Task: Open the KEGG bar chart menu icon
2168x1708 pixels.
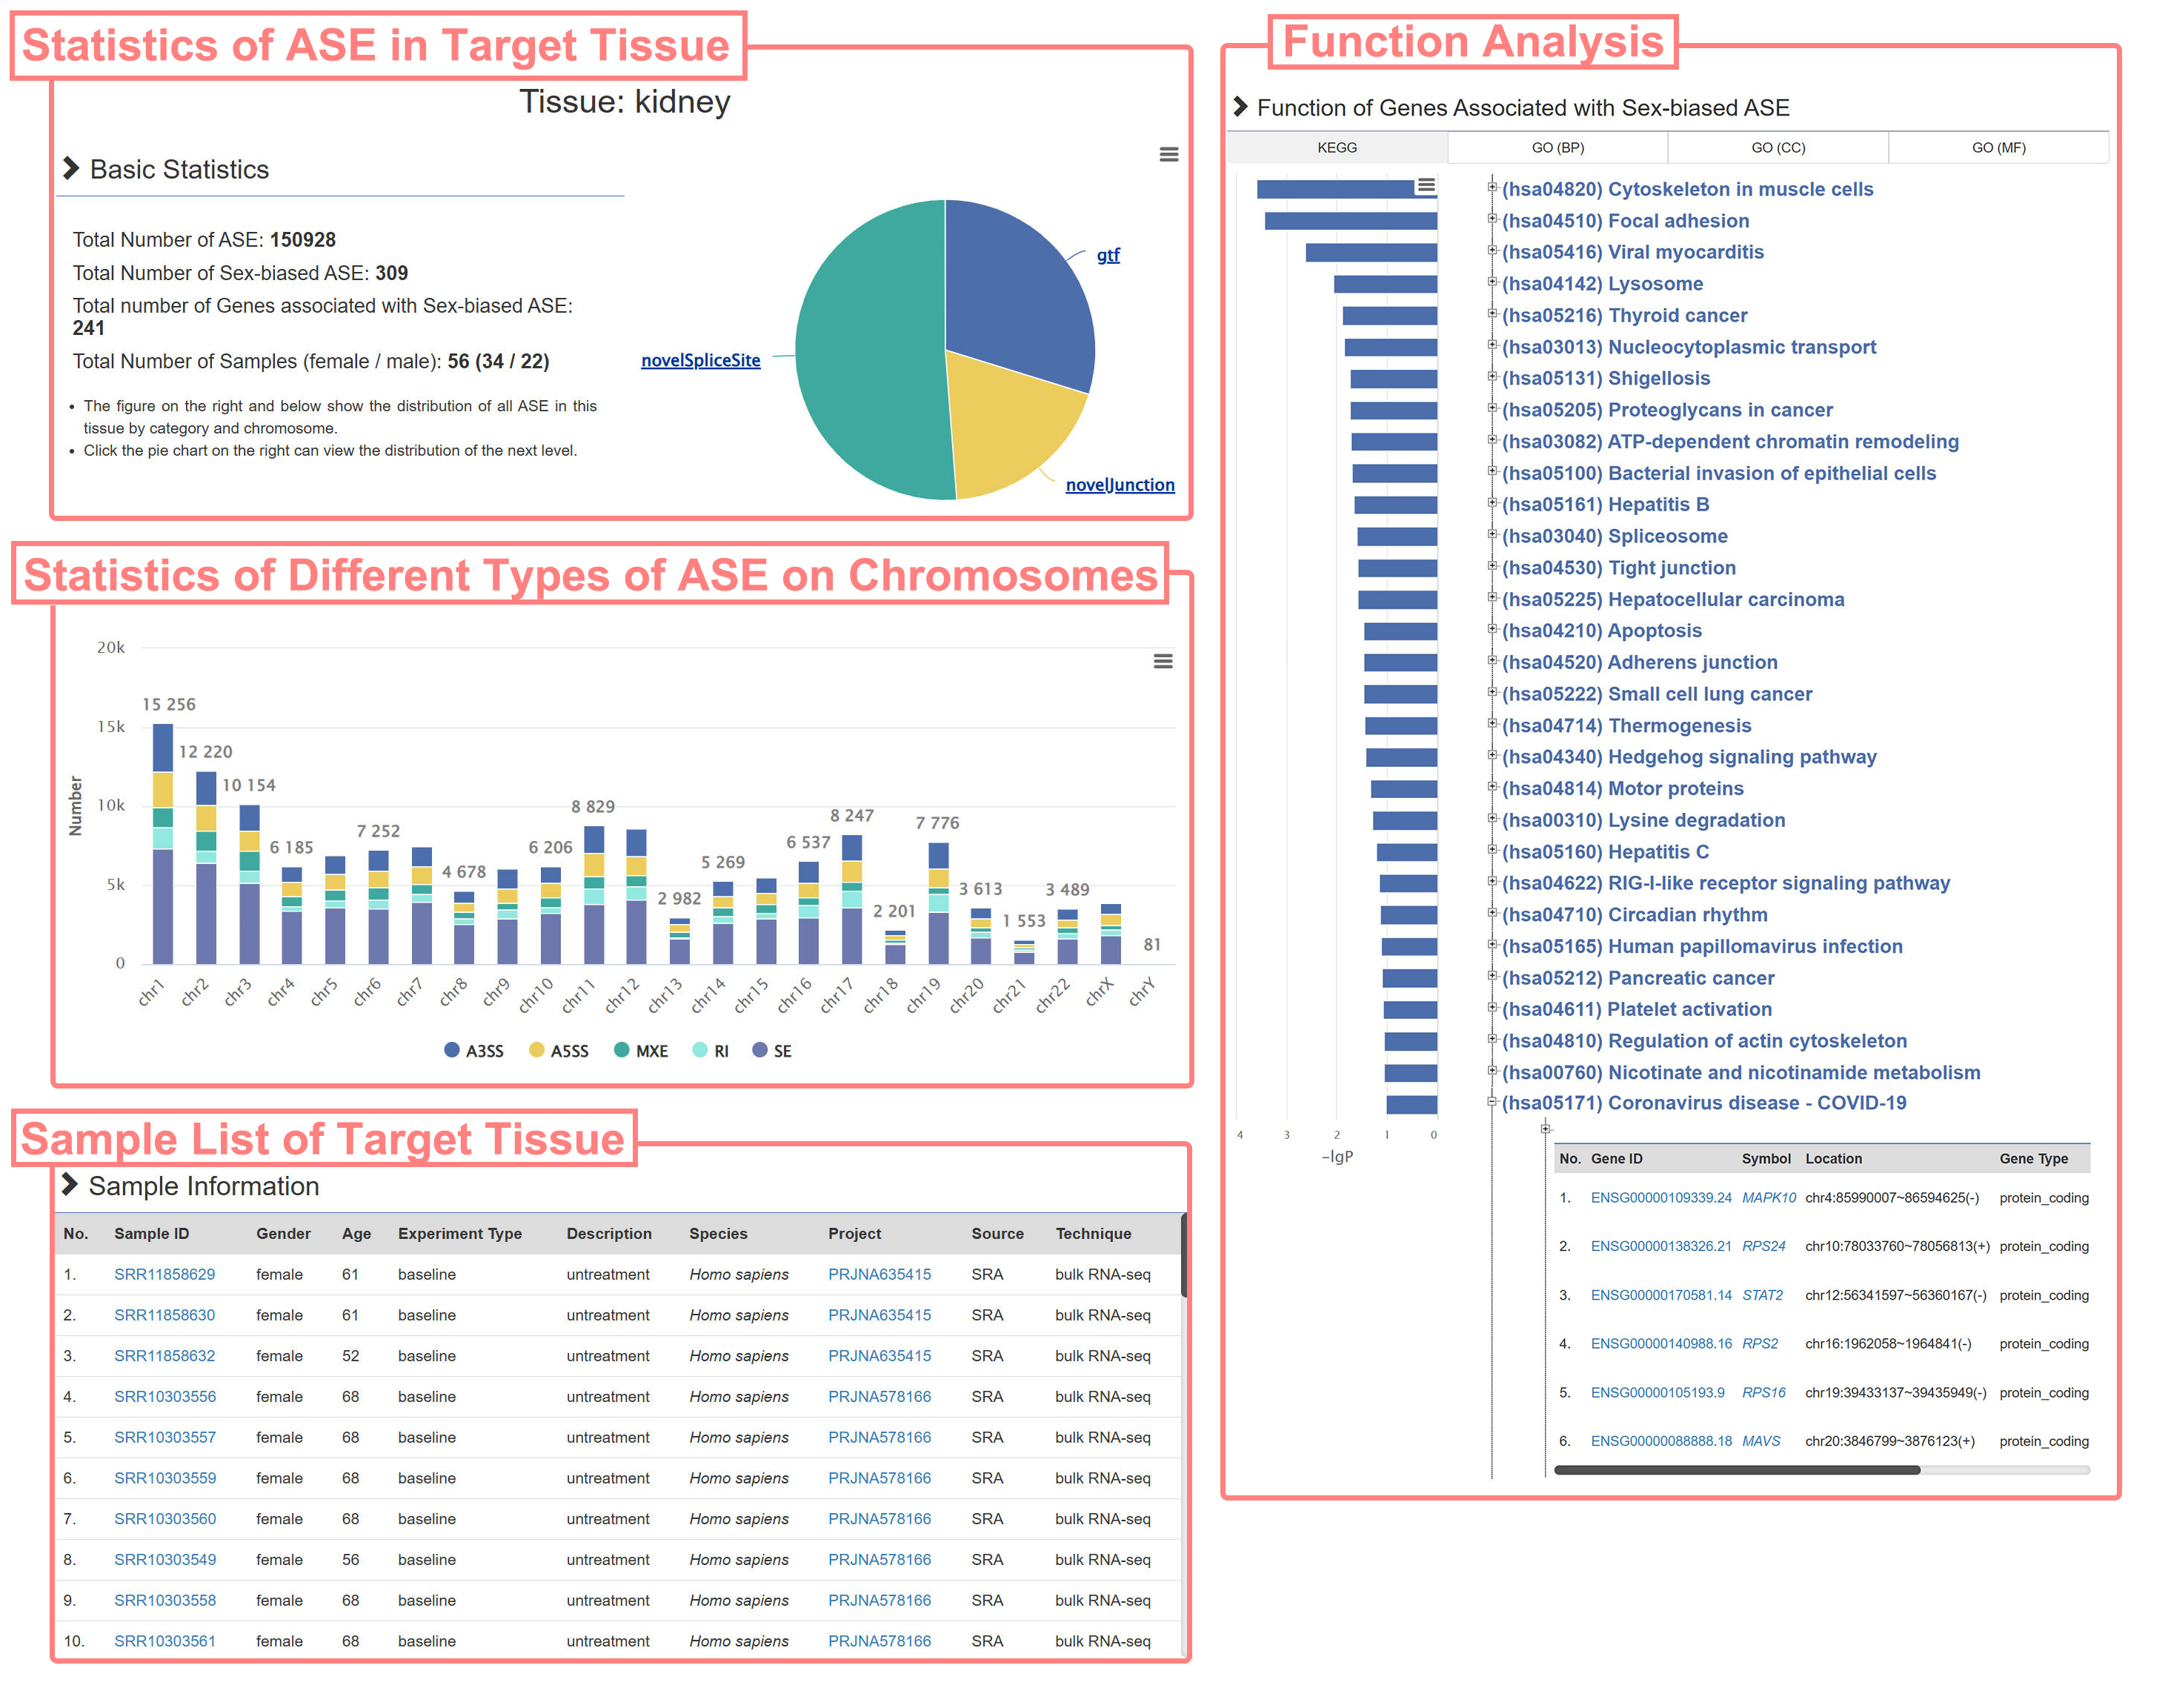Action: click(x=1426, y=185)
